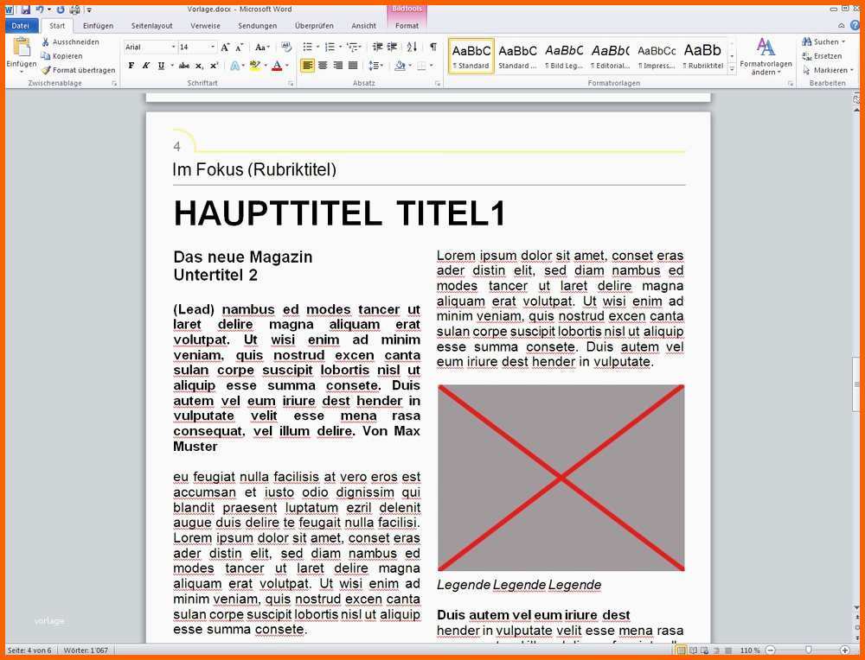The image size is (865, 660).
Task: Select print layout view in status bar
Action: [x=682, y=650]
